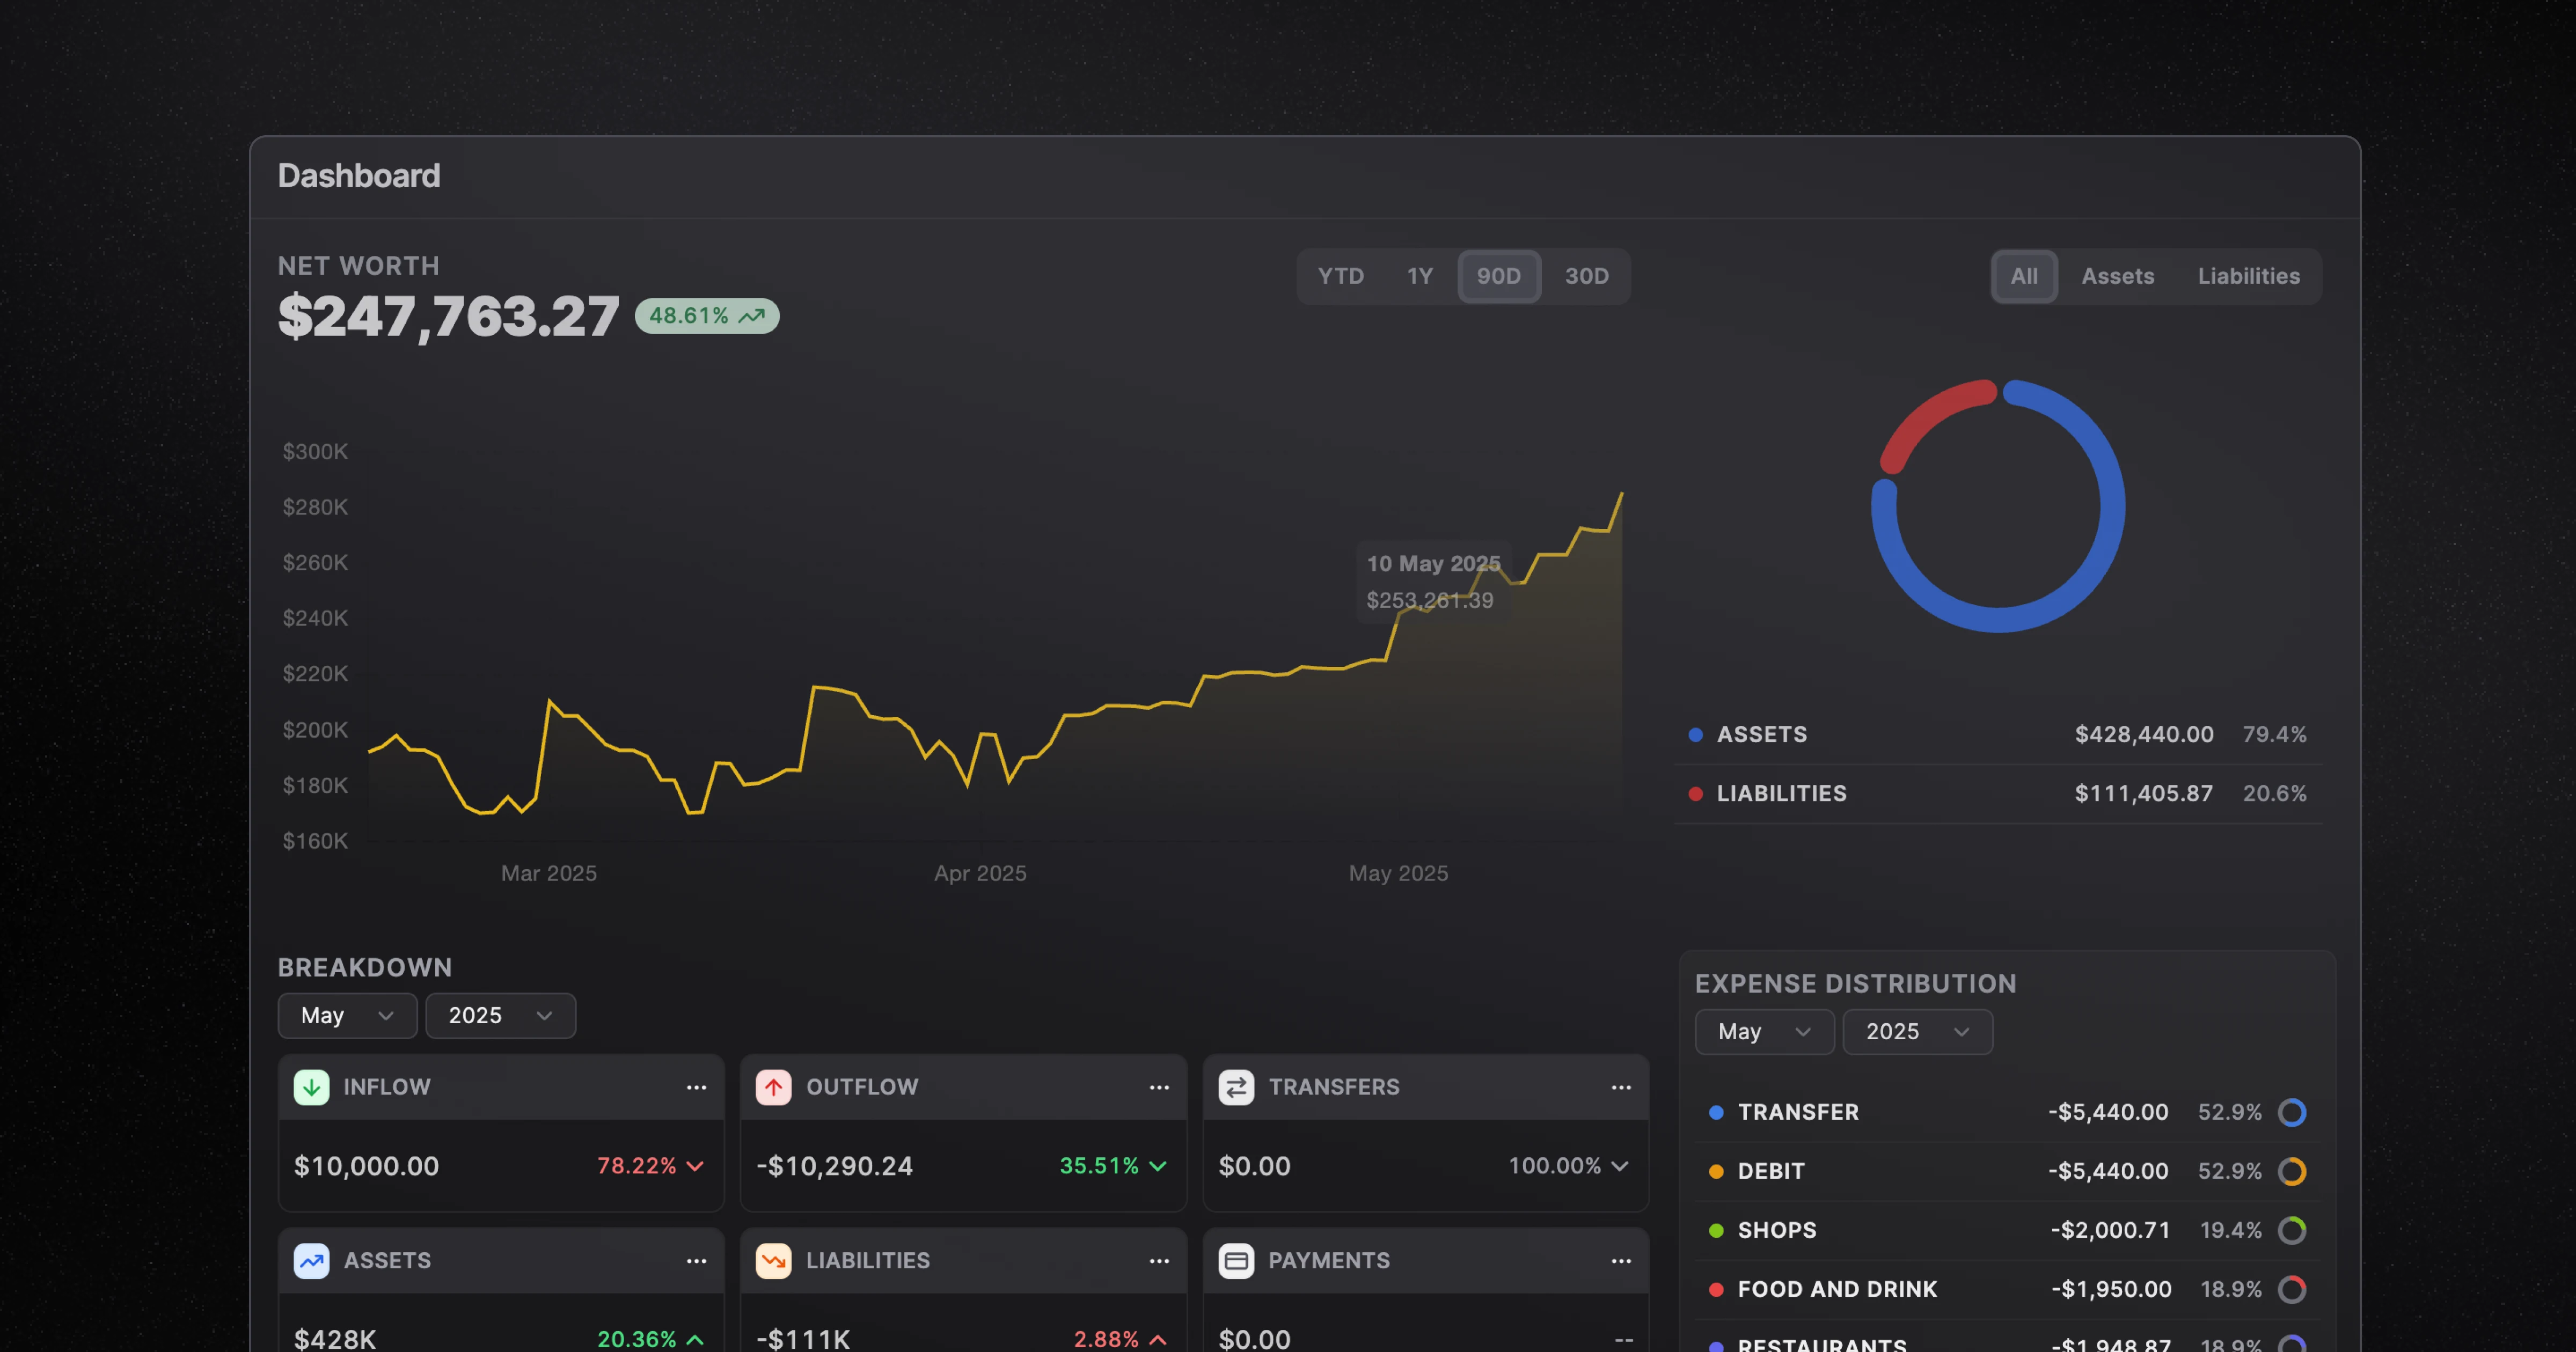Viewport: 2576px width, 1352px height.
Task: Open the Outflow card three-dots menu
Action: 1159,1087
